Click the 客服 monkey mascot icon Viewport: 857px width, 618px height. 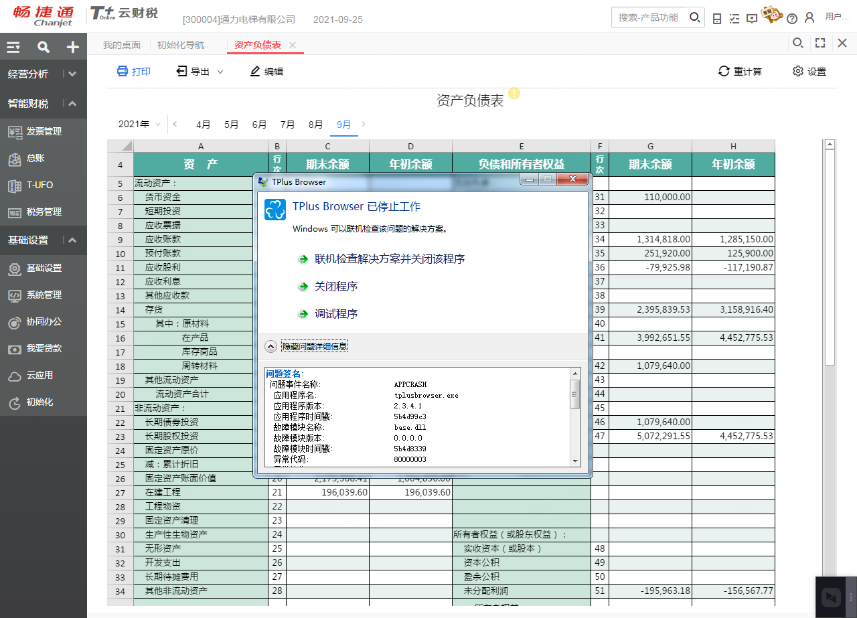[772, 16]
